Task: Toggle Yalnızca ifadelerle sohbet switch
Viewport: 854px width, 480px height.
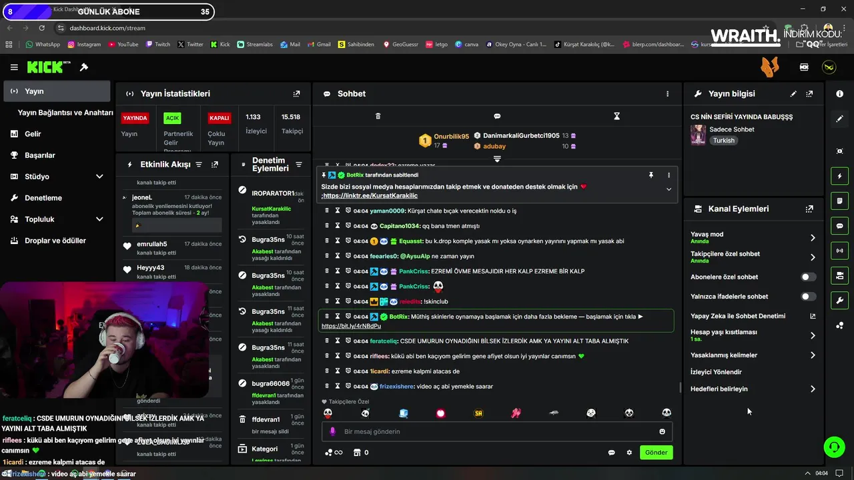Action: pos(808,297)
